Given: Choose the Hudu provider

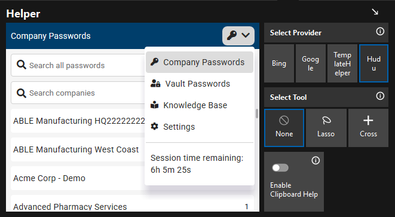Looking at the screenshot, I should tap(373, 63).
